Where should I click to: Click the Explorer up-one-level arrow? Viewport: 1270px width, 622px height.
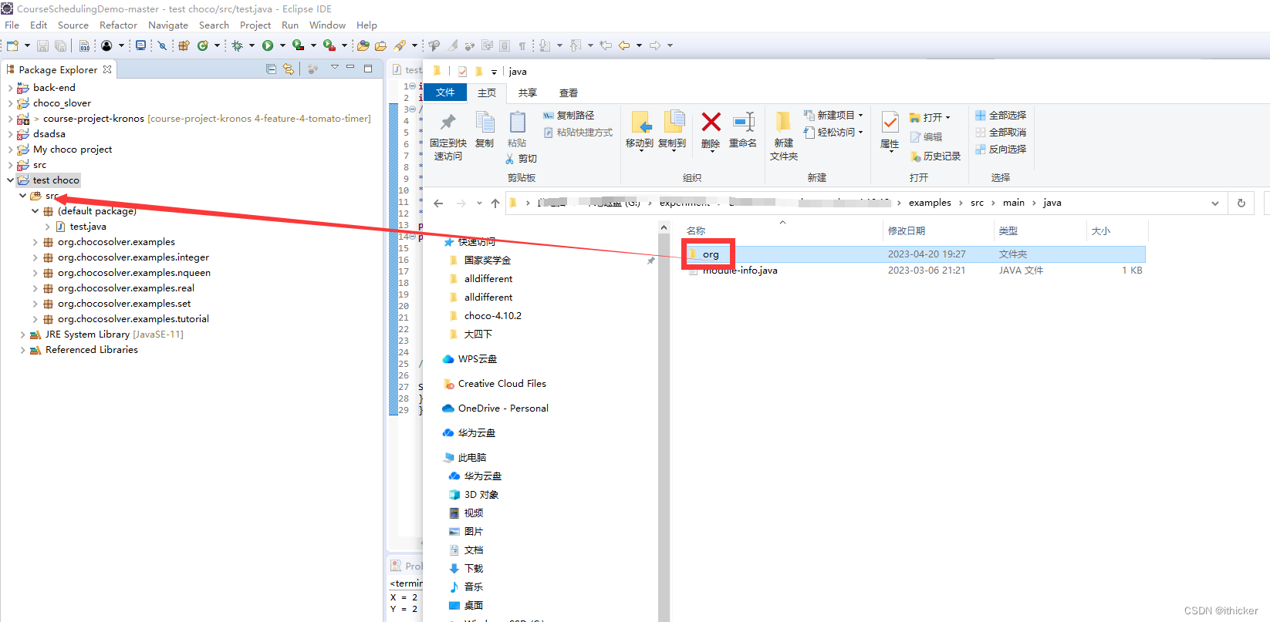pyautogui.click(x=495, y=203)
